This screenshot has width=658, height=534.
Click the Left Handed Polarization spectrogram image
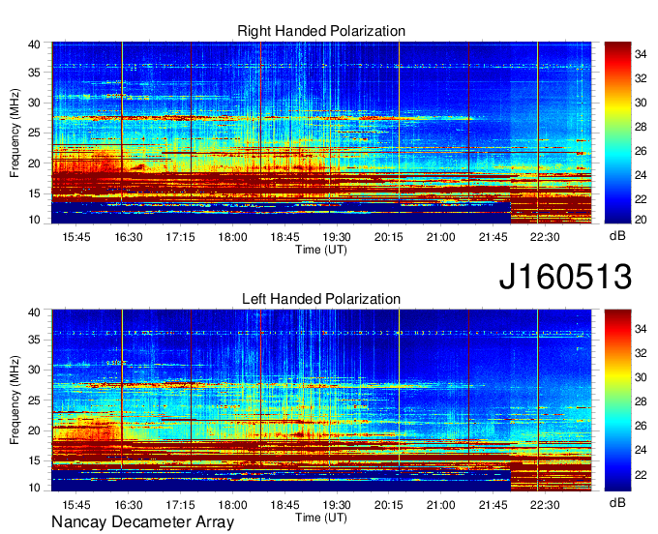pyautogui.click(x=321, y=400)
